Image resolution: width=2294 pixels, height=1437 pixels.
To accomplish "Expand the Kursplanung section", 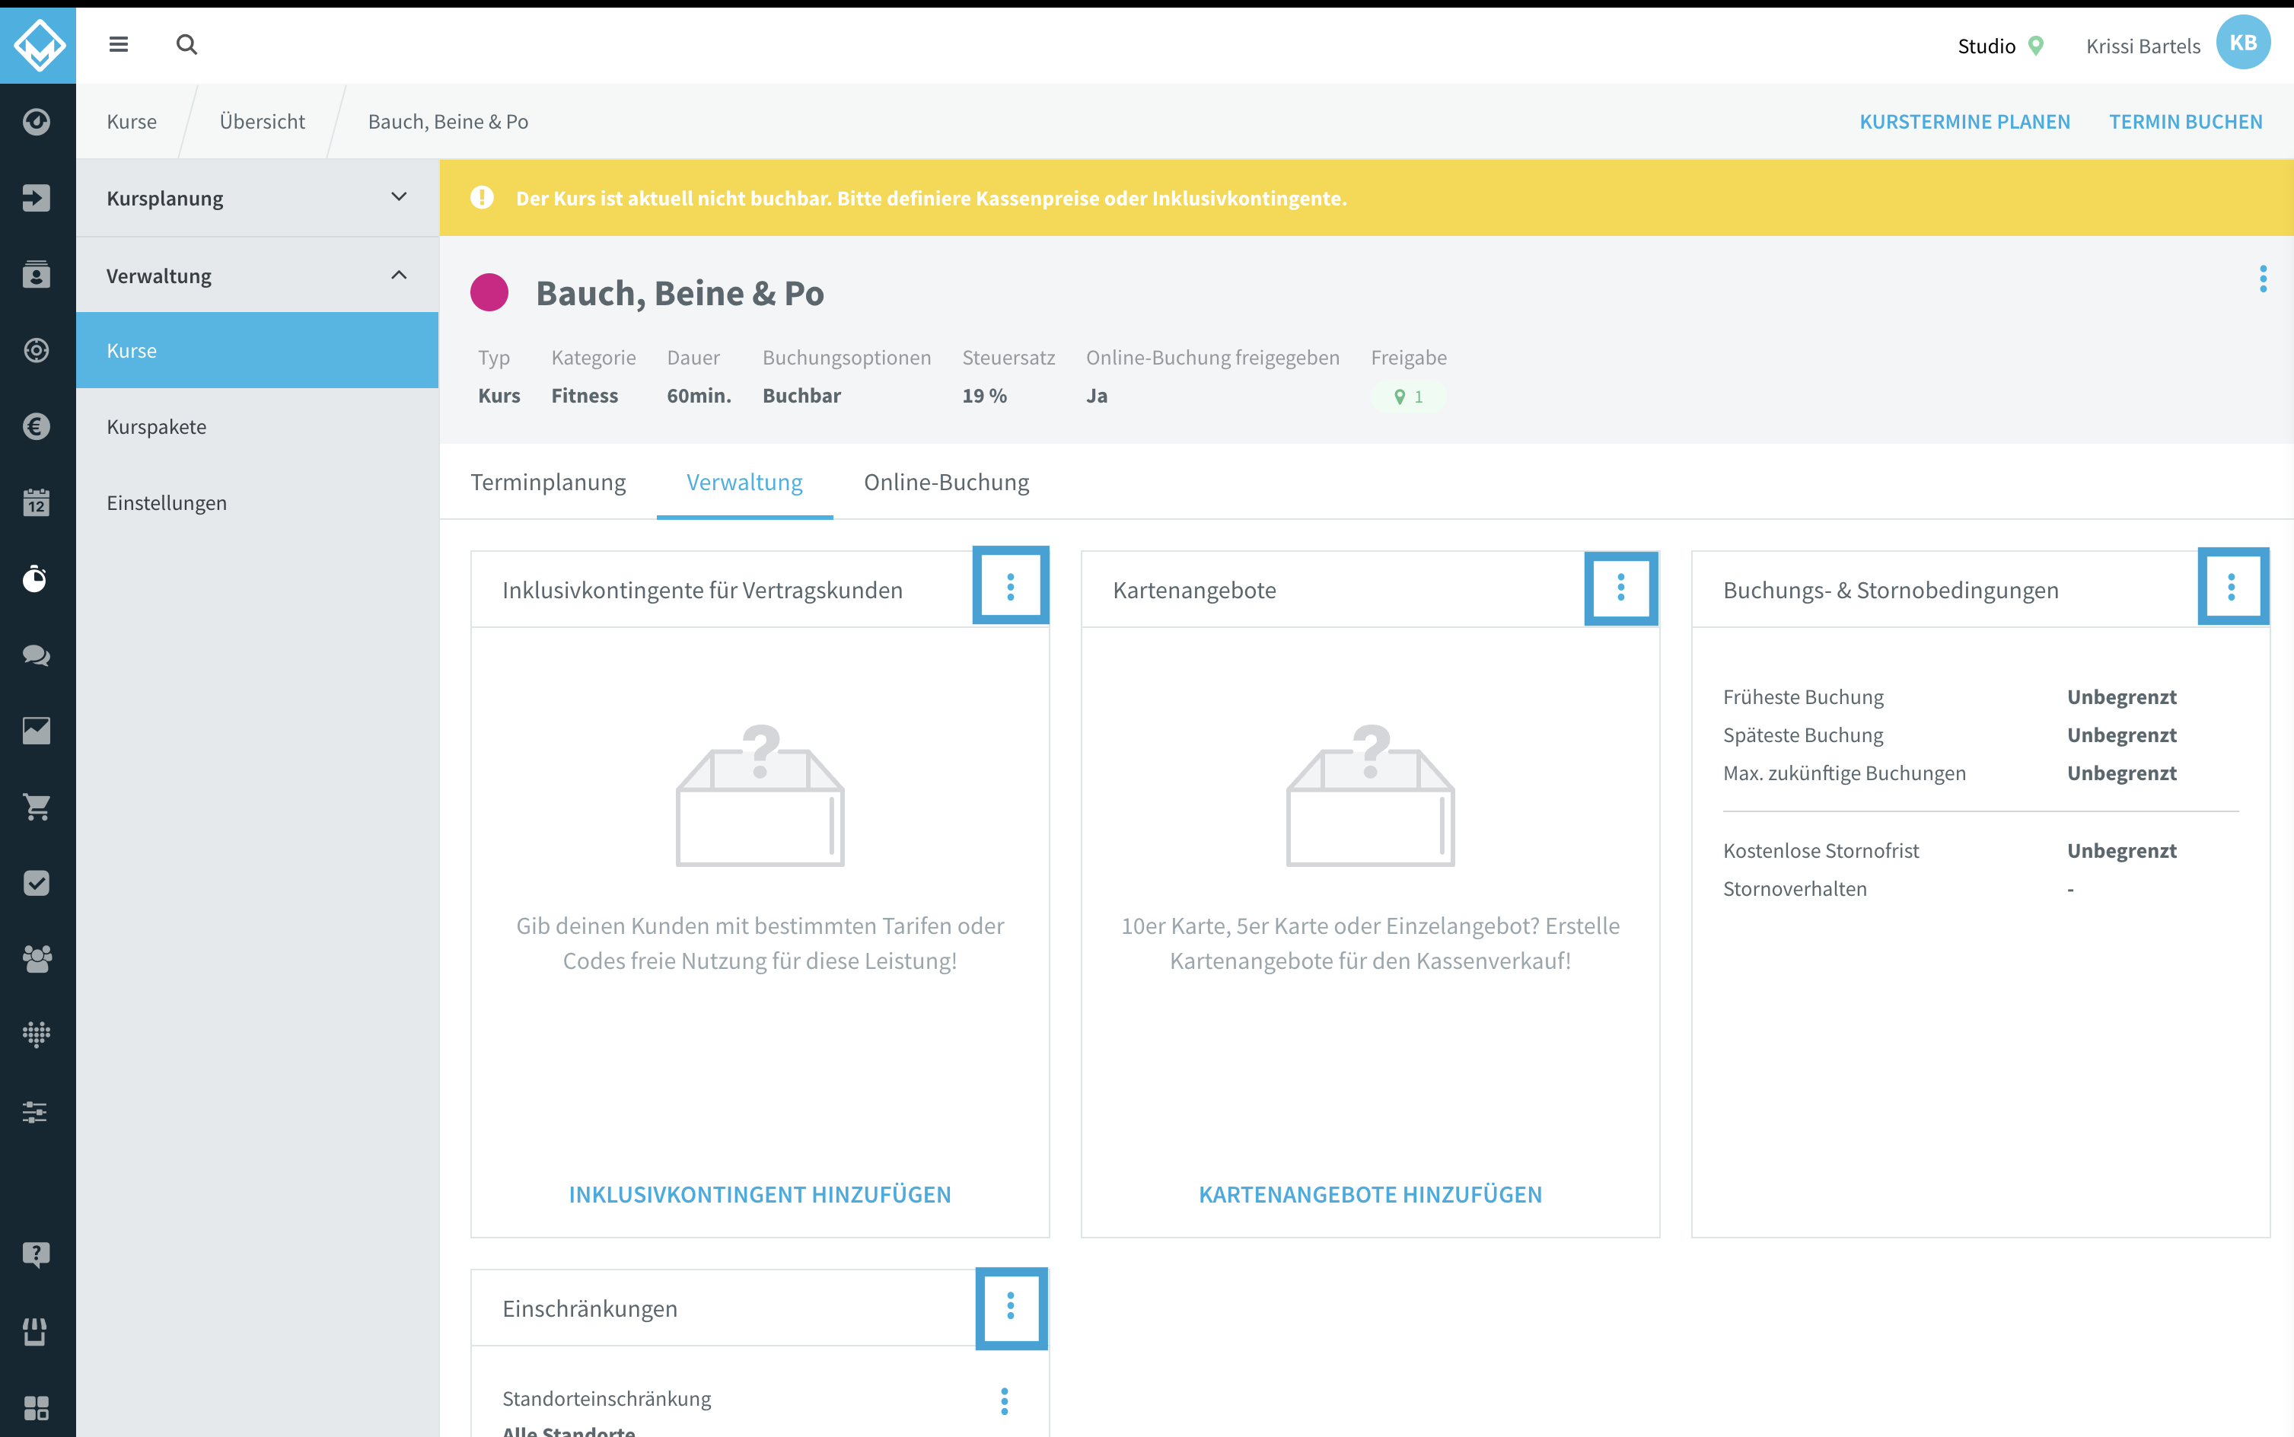I will [x=256, y=198].
